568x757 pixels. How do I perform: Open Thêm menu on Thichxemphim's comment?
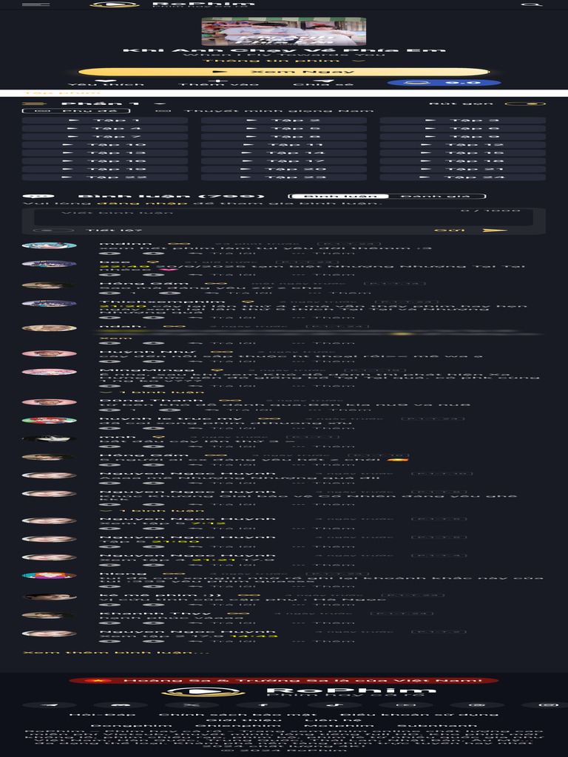tap(322, 318)
